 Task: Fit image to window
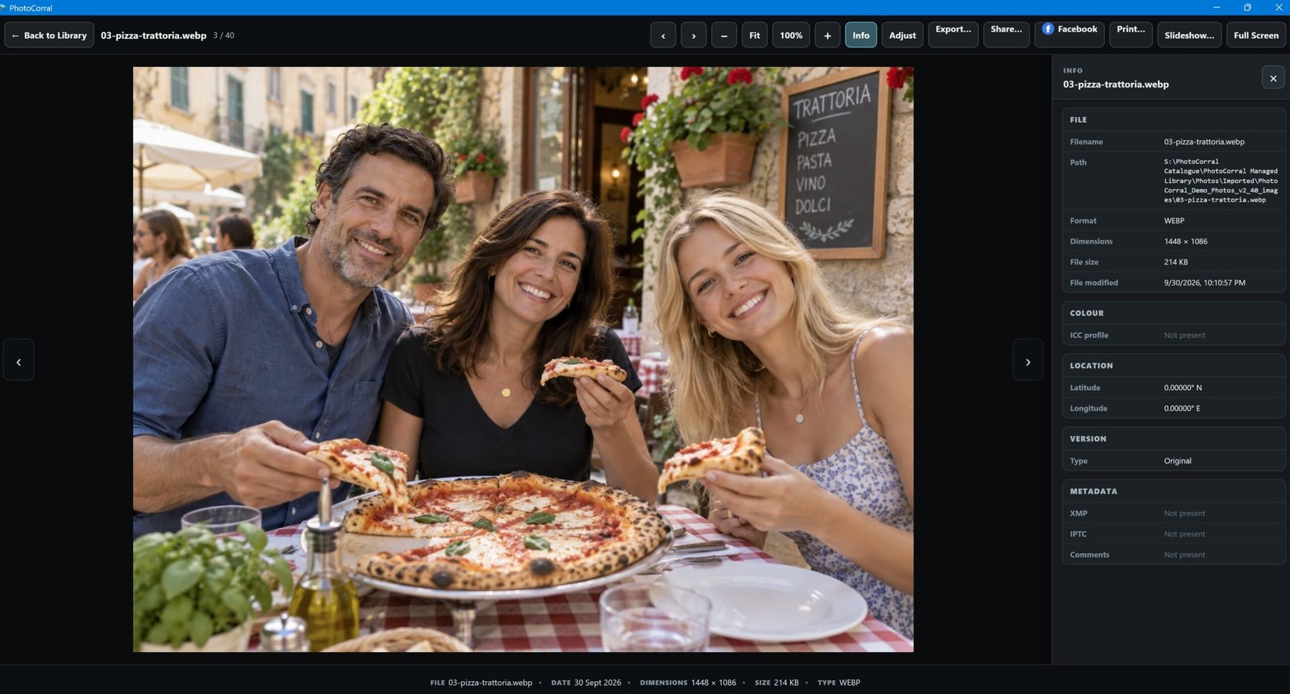click(x=755, y=35)
